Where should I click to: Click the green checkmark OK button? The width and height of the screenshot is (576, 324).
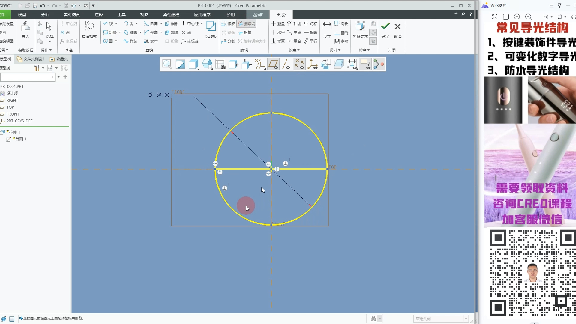(385, 27)
